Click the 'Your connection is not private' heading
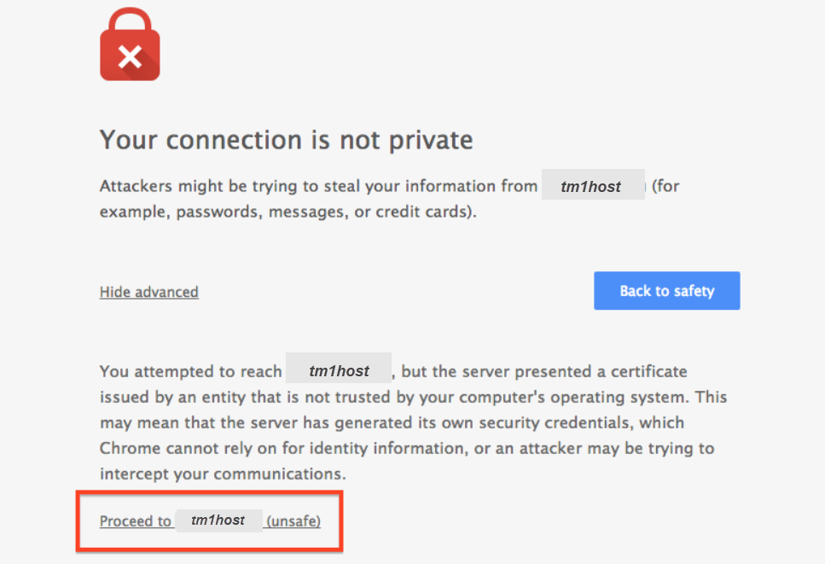 pyautogui.click(x=286, y=140)
